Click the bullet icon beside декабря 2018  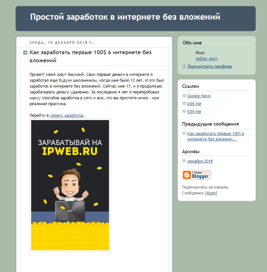pyautogui.click(x=184, y=161)
